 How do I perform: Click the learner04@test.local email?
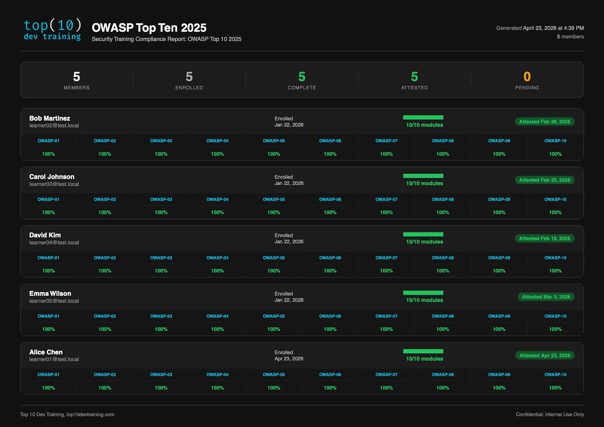54,243
